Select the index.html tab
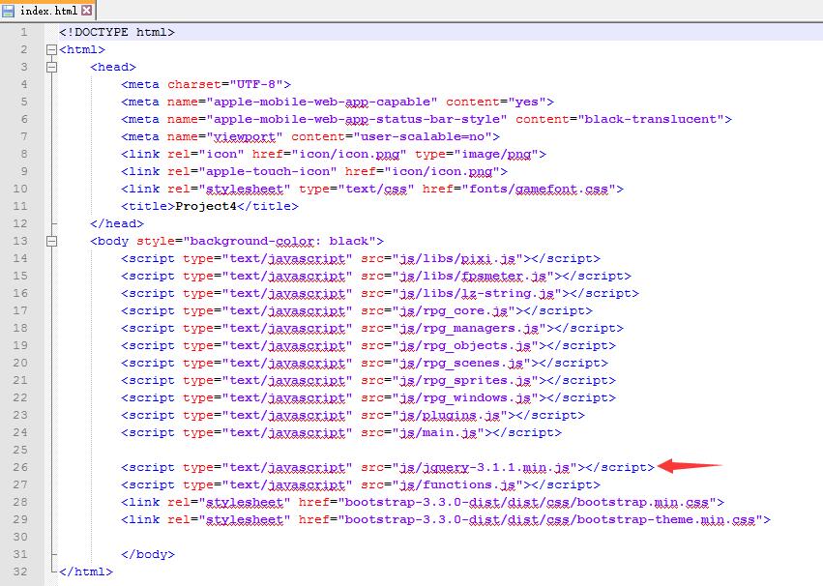Screen dimensions: 823x586 click(x=47, y=10)
